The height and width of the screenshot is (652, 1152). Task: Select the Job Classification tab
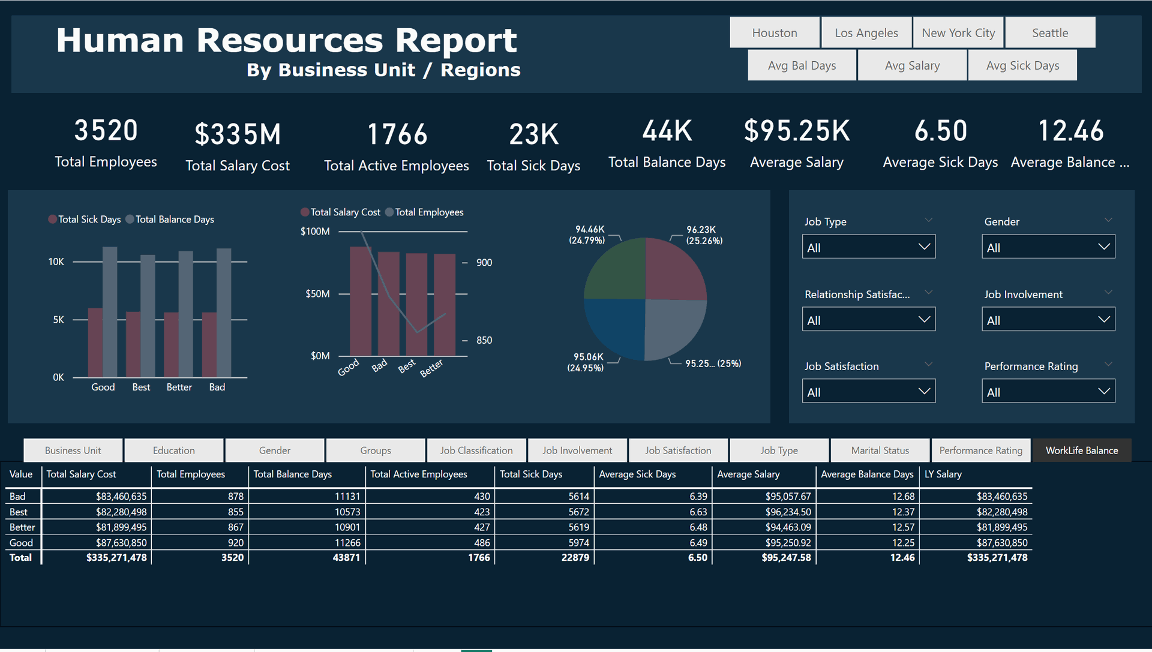[476, 450]
